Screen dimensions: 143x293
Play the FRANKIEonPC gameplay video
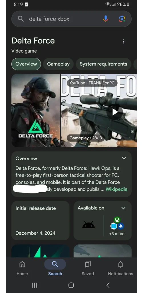[x=115, y=112]
